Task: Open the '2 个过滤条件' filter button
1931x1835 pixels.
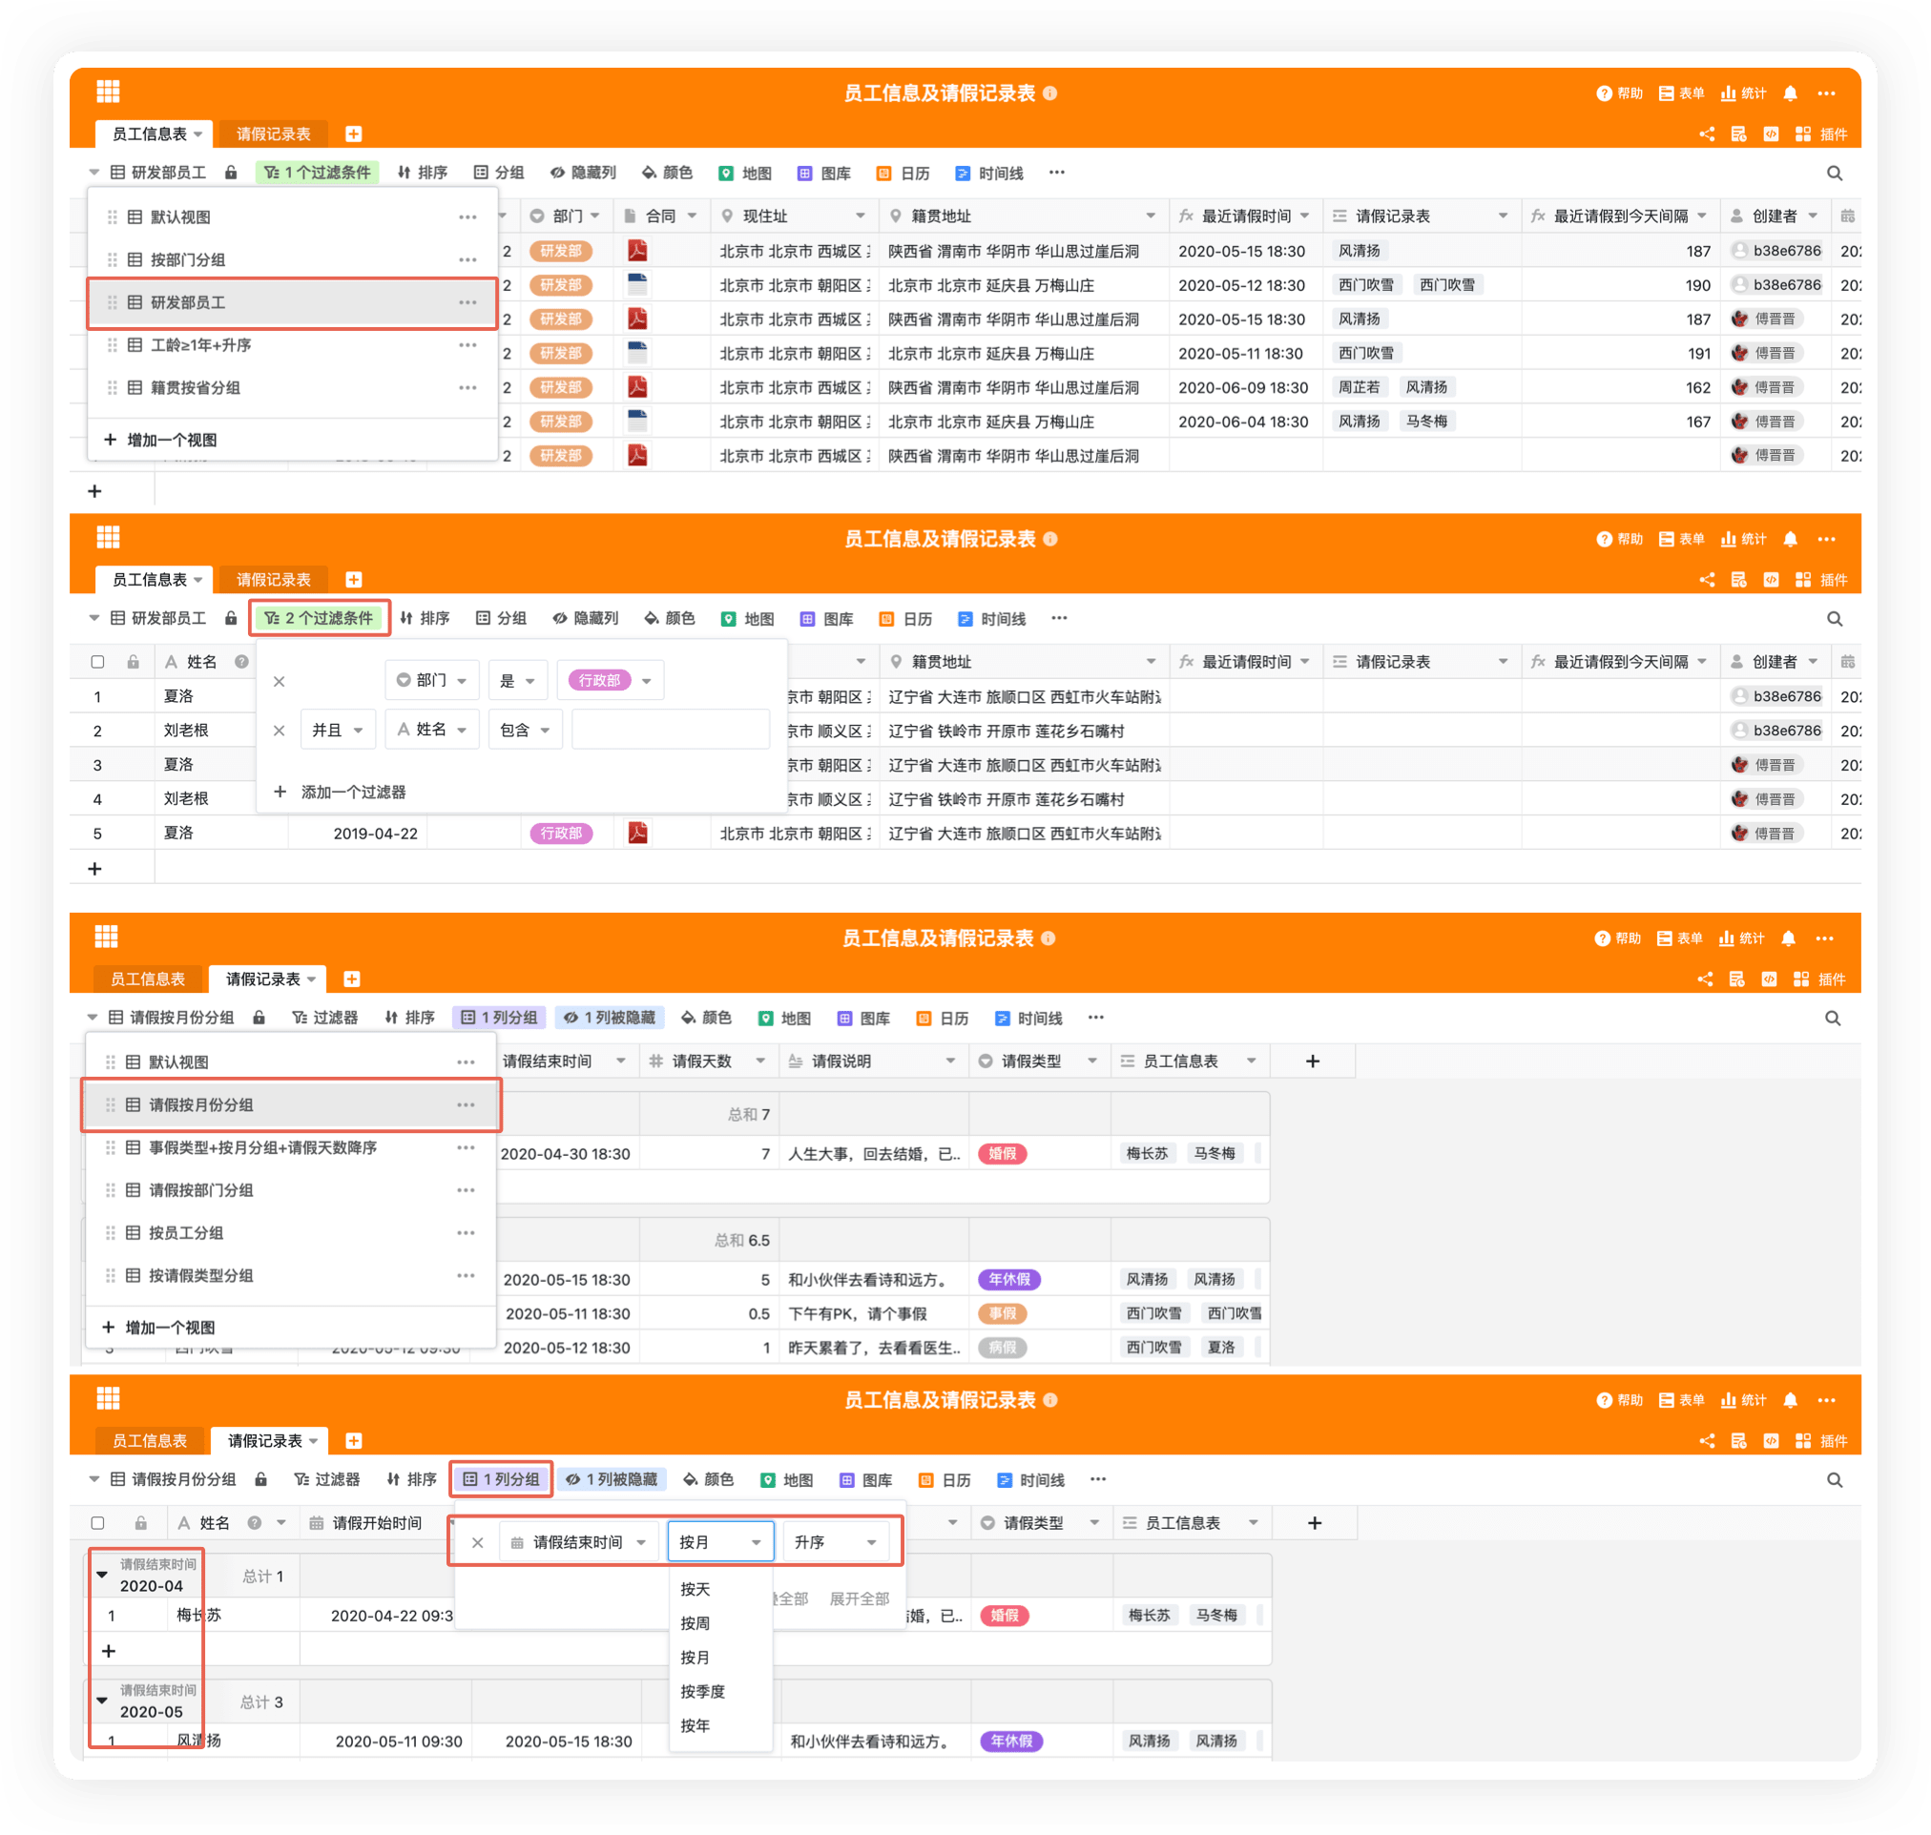Action: click(x=319, y=618)
